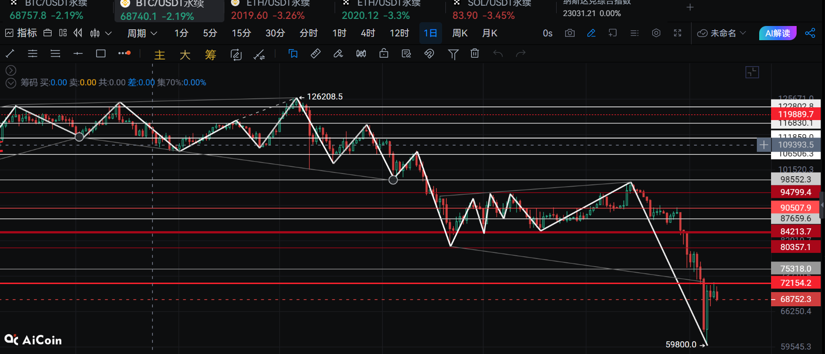Select the 周K weekly timeframe
825x354 pixels.
point(460,33)
